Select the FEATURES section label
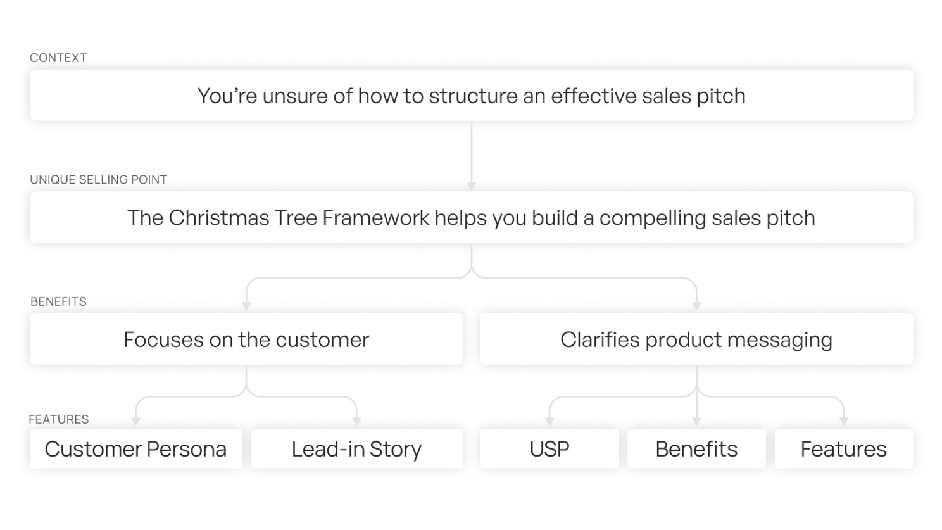 [x=59, y=419]
